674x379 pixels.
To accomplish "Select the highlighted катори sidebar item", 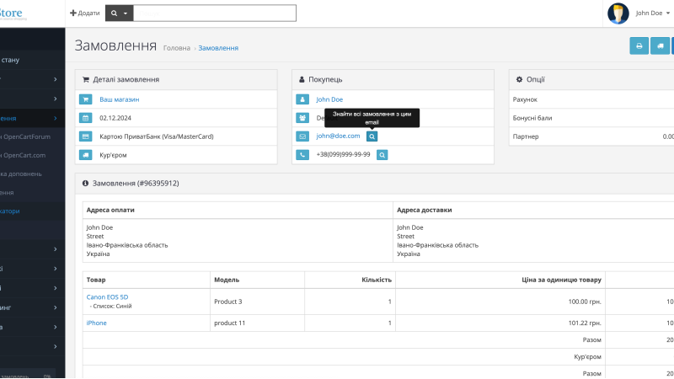I will point(32,211).
